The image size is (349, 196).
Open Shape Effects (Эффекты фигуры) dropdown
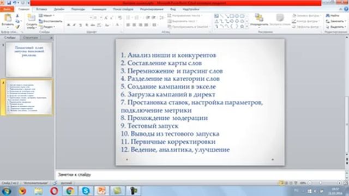coord(306,27)
